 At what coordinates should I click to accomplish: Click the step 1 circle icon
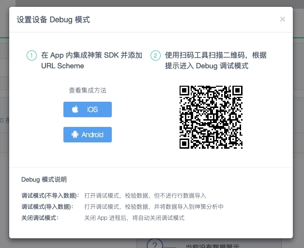[31, 56]
